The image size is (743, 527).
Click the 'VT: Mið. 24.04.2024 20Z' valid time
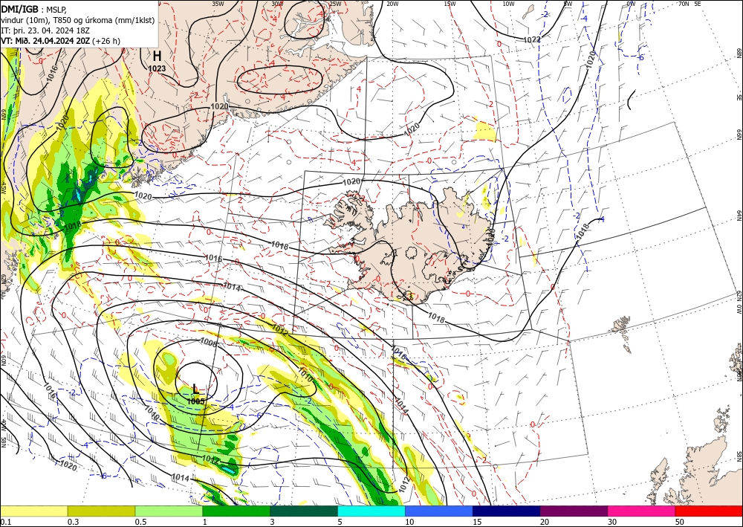[x=45, y=41]
